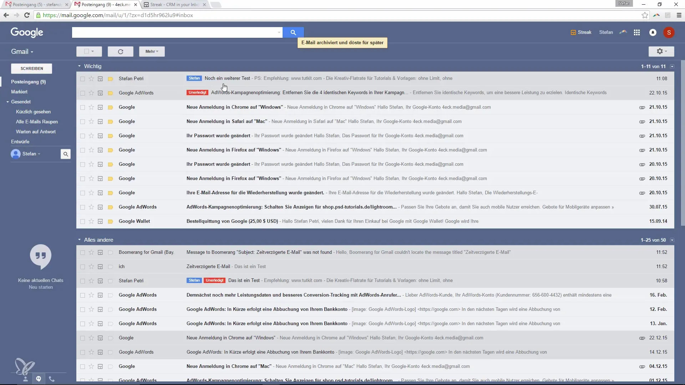Screen dimensions: 685x385
Task: Open the Streak pipeline icon in header
Action: pyautogui.click(x=573, y=32)
